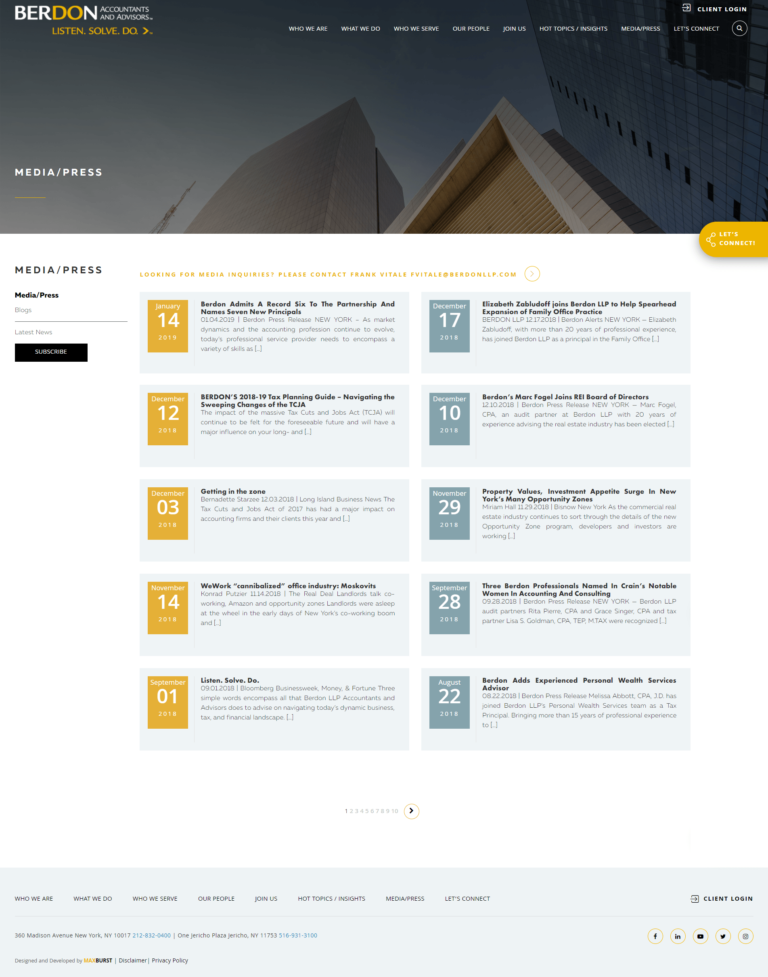Click the header Client Login link
768x977 pixels.
pyautogui.click(x=722, y=9)
